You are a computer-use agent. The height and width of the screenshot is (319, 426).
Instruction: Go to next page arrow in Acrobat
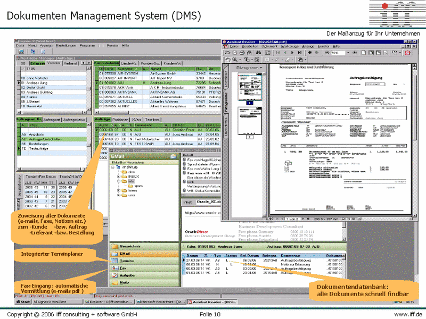point(292,53)
